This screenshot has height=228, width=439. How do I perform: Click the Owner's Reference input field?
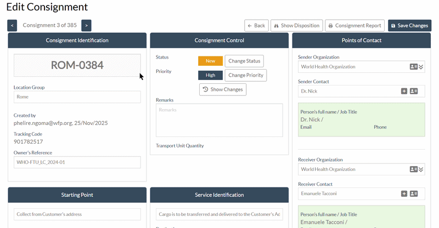tap(77, 162)
